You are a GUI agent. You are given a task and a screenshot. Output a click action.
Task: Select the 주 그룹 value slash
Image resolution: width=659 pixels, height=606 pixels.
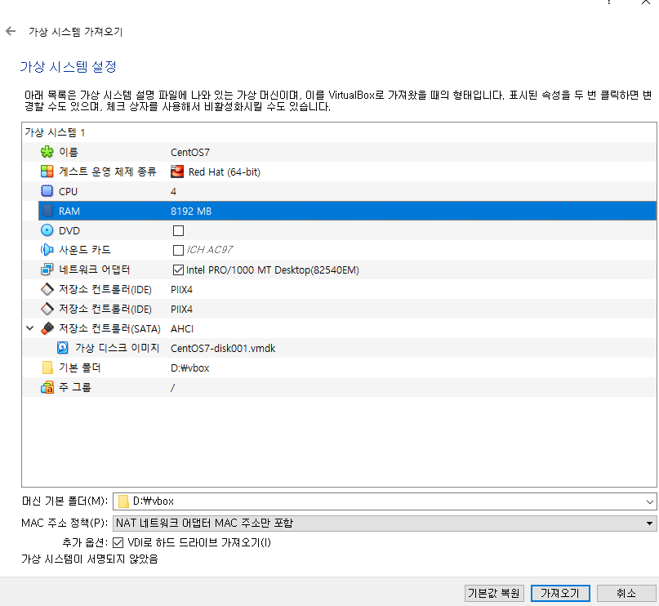[x=173, y=387]
